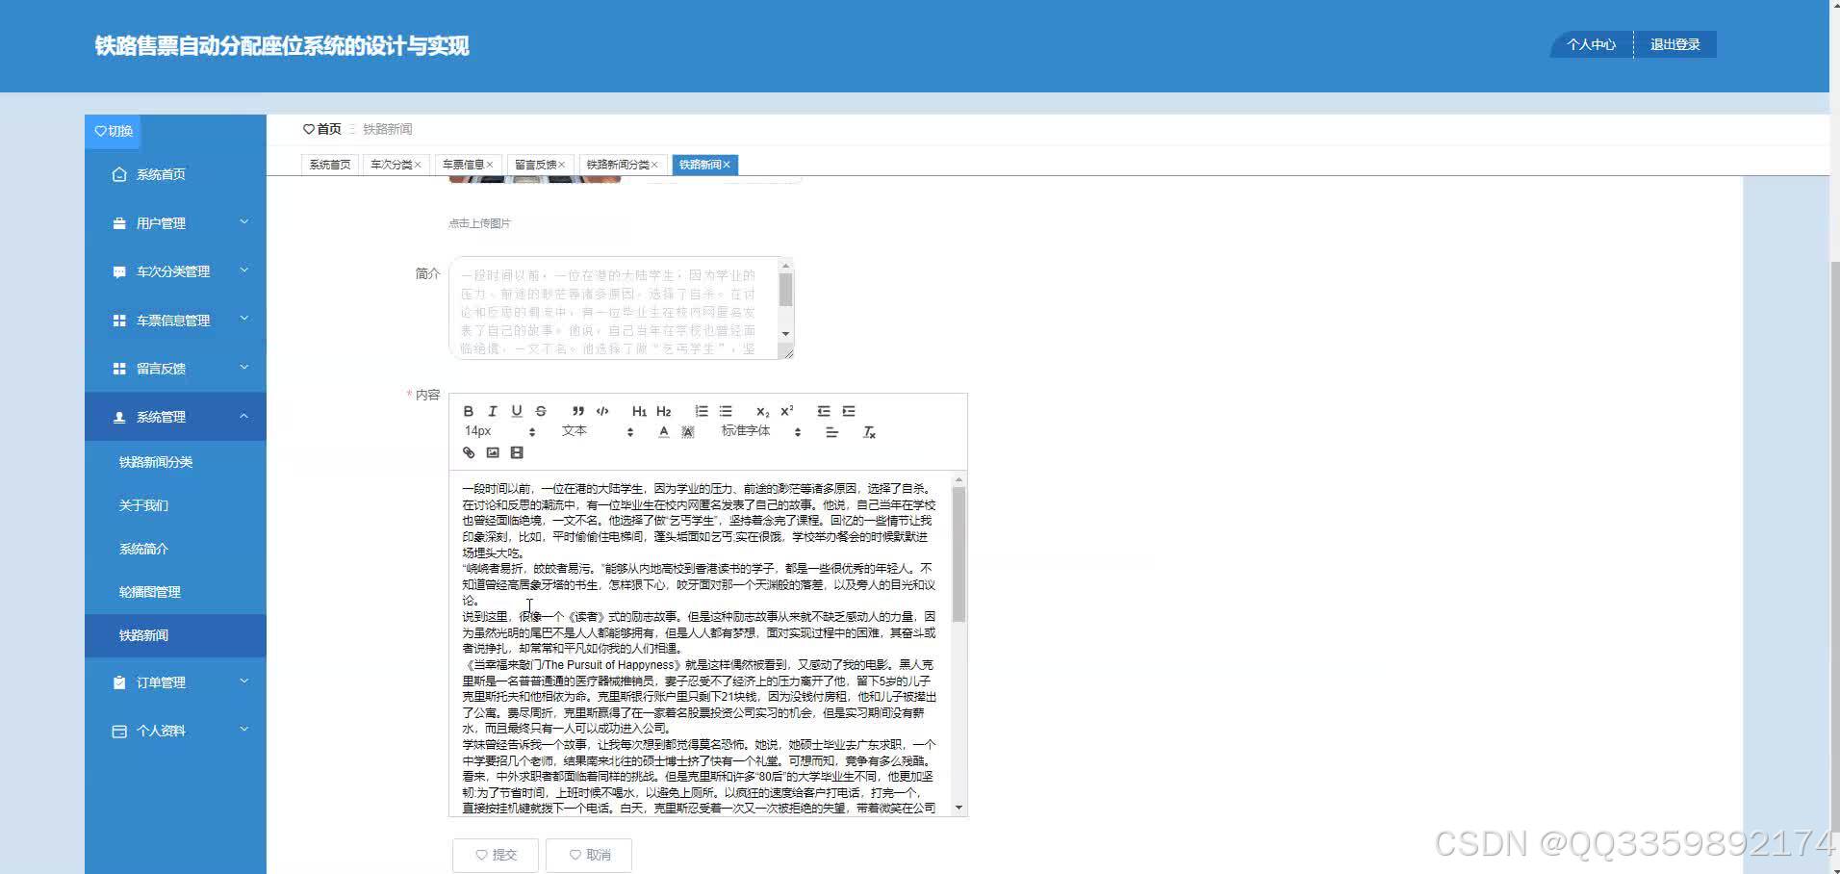Apply subscript formatting
This screenshot has height=874, width=1840.
(x=762, y=411)
